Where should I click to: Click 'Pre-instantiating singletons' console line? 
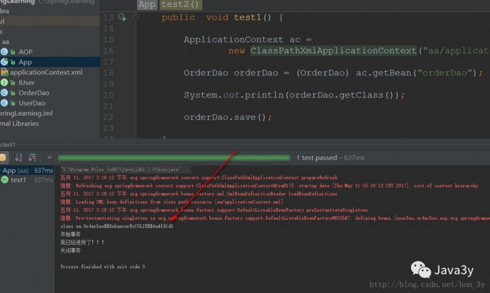coord(275,218)
